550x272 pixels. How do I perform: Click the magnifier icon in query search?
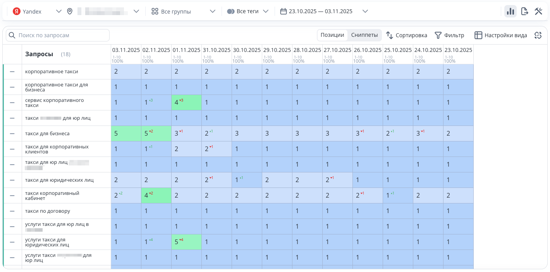12,35
